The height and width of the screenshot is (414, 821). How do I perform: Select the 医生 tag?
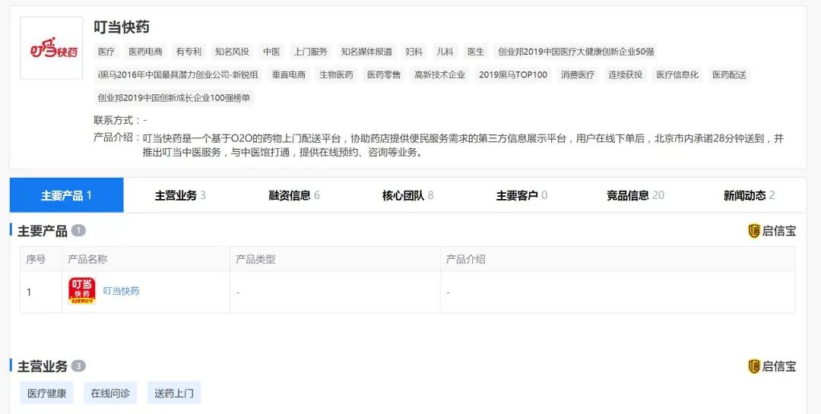pos(476,52)
